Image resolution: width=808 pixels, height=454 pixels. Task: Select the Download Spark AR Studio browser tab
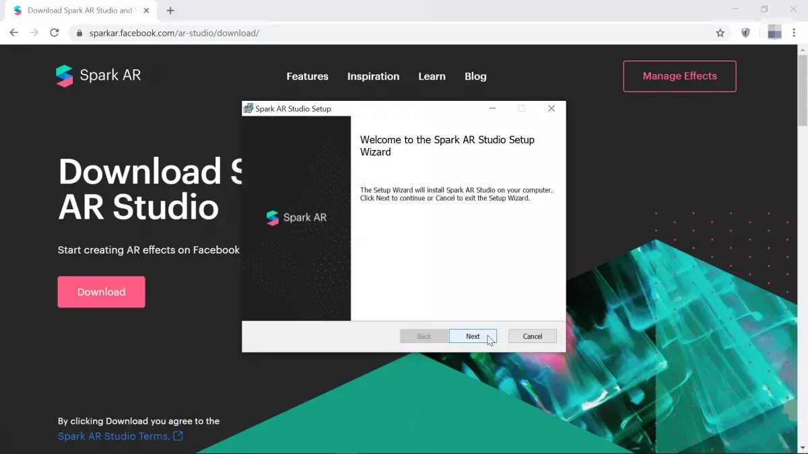coord(81,11)
